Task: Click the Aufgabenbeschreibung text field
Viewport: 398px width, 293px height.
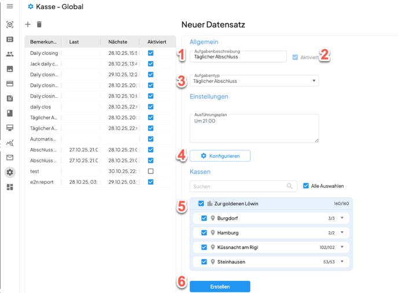Action: pos(238,57)
